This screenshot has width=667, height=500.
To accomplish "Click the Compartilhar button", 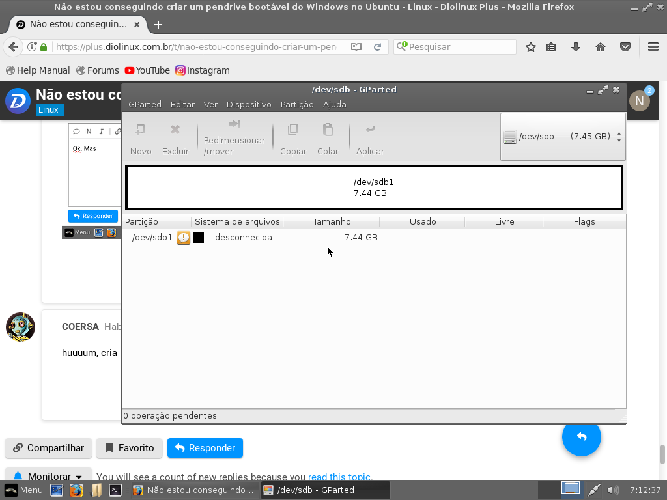I will pos(49,448).
